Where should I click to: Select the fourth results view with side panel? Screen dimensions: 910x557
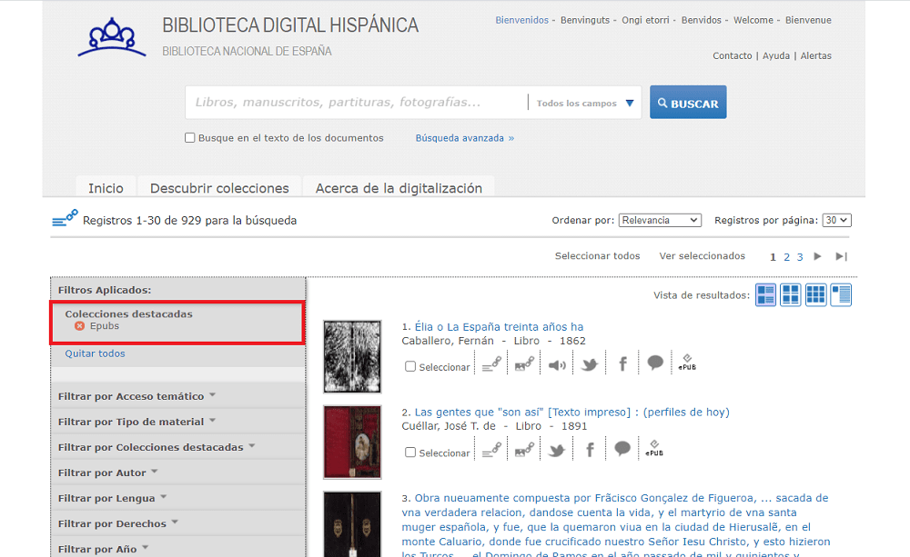(841, 295)
